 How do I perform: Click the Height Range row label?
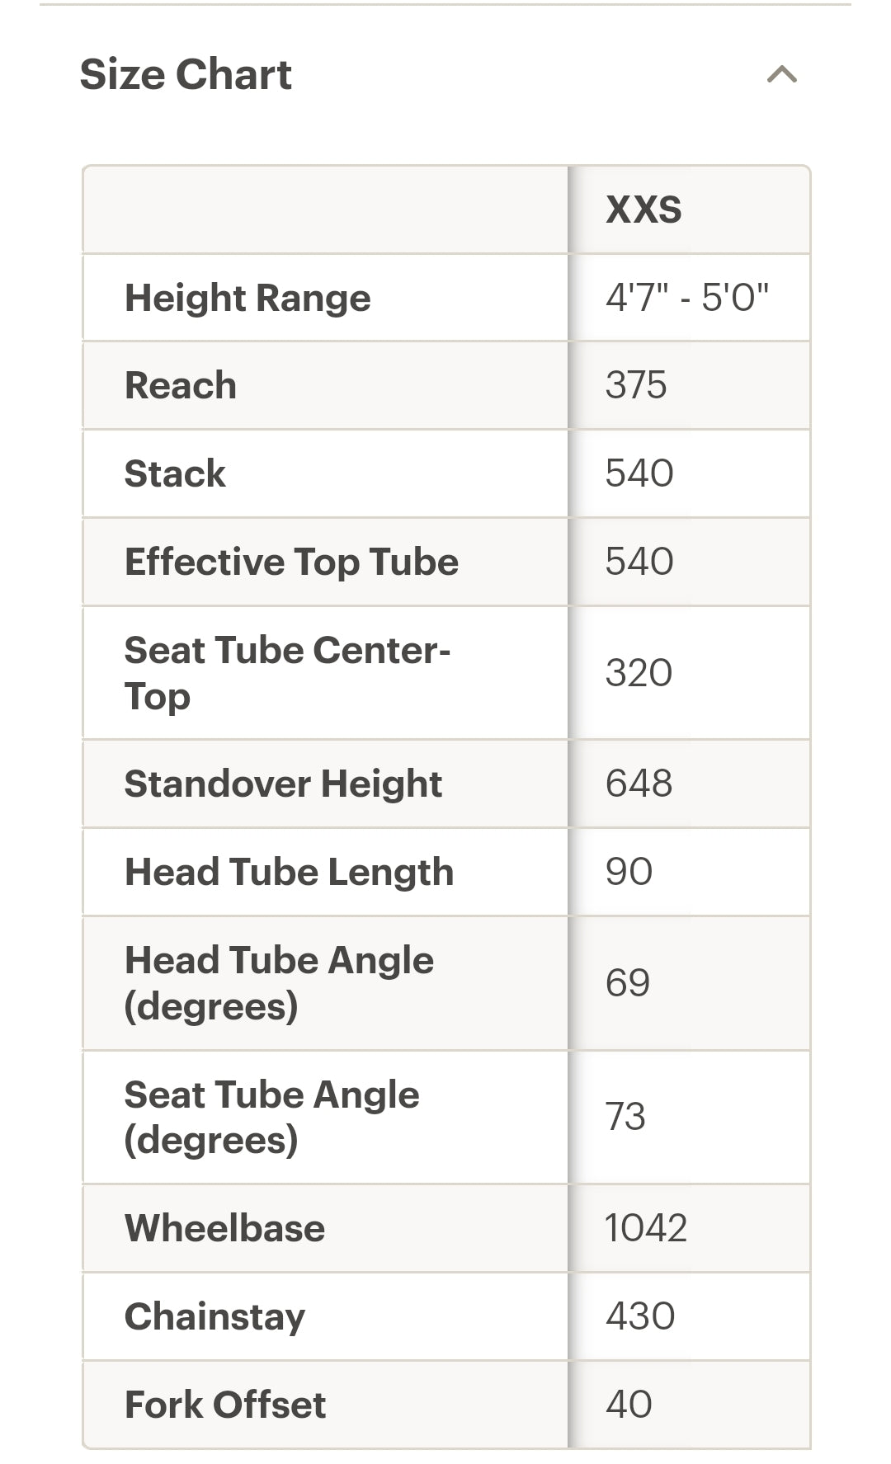247,298
